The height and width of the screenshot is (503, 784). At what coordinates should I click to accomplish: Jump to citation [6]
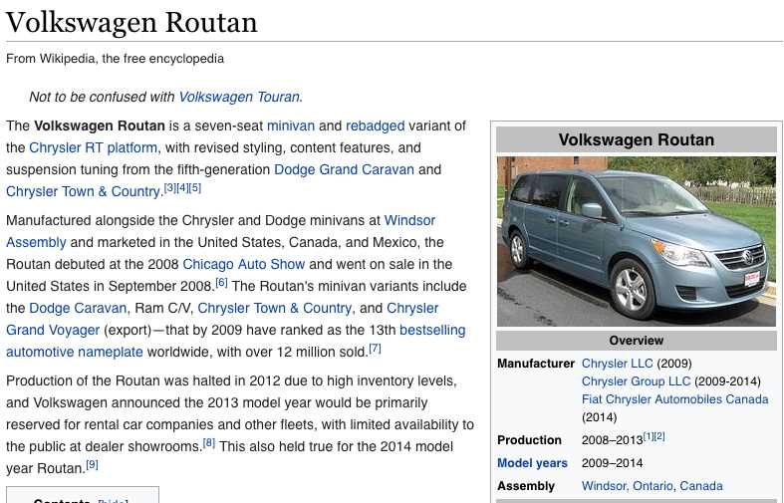[x=221, y=283]
